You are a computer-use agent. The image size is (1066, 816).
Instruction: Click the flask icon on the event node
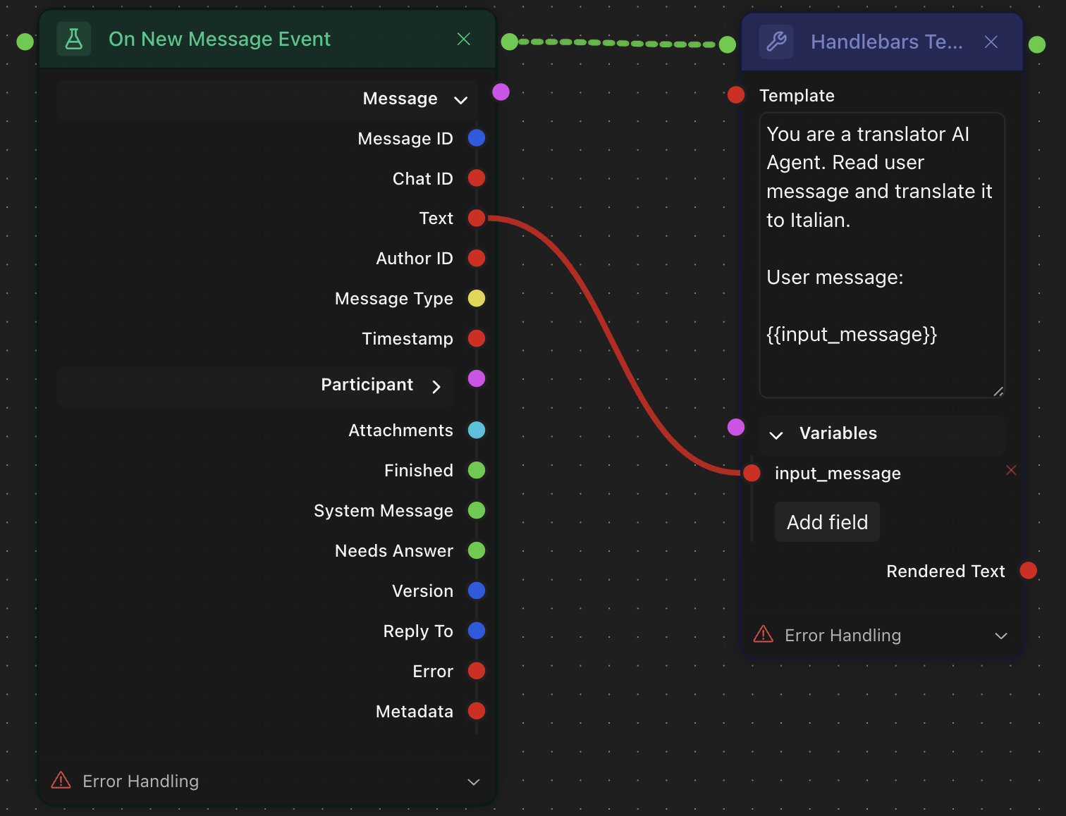click(74, 39)
